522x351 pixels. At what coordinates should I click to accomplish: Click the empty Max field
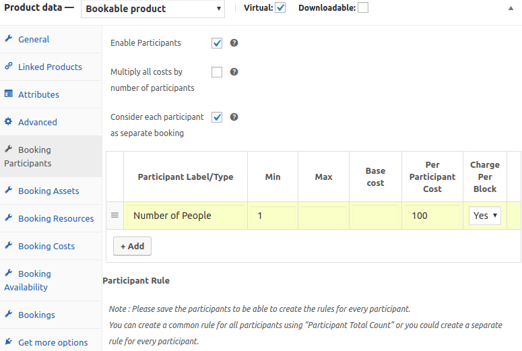[323, 216]
